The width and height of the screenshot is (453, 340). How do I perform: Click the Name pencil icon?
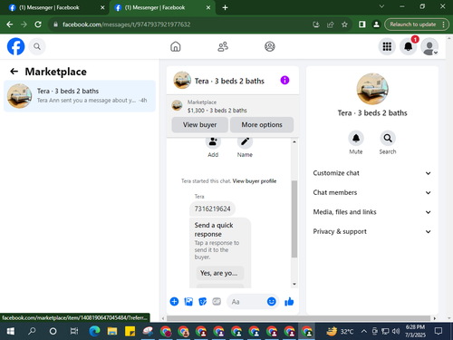[245, 141]
